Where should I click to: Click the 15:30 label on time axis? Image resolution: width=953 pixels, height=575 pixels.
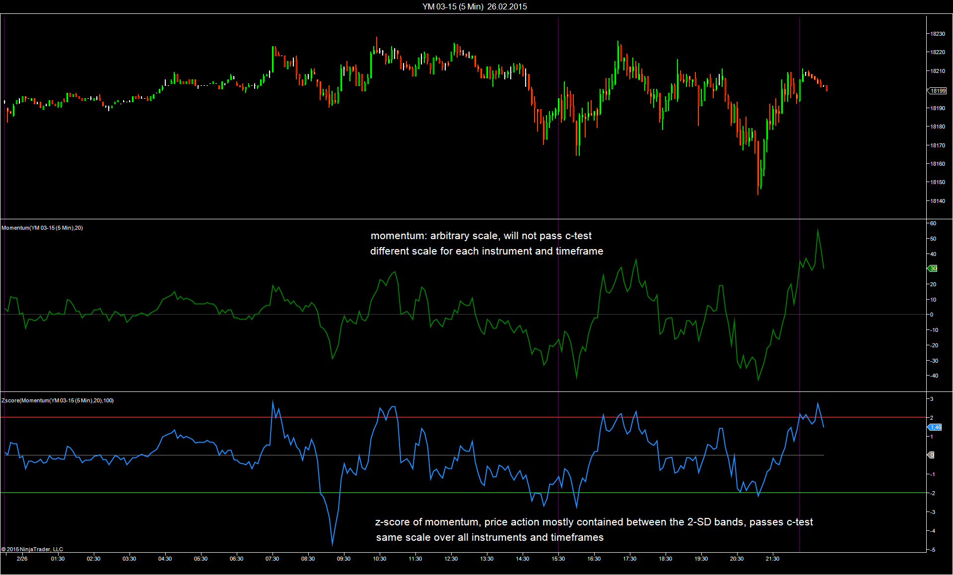tap(558, 559)
